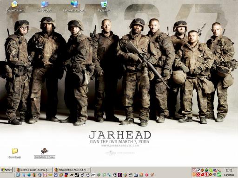This screenshot has height=178, width=238.
Task: Click the red checkmark quick launch icon
Action: coord(152,175)
